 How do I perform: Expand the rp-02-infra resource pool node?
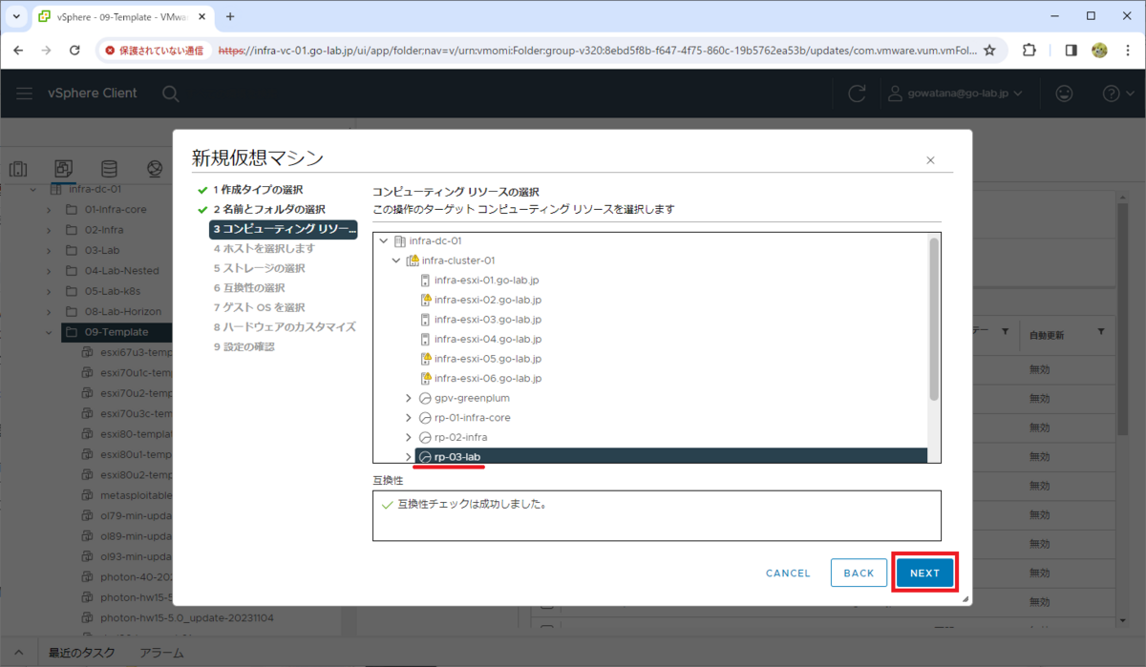tap(409, 437)
